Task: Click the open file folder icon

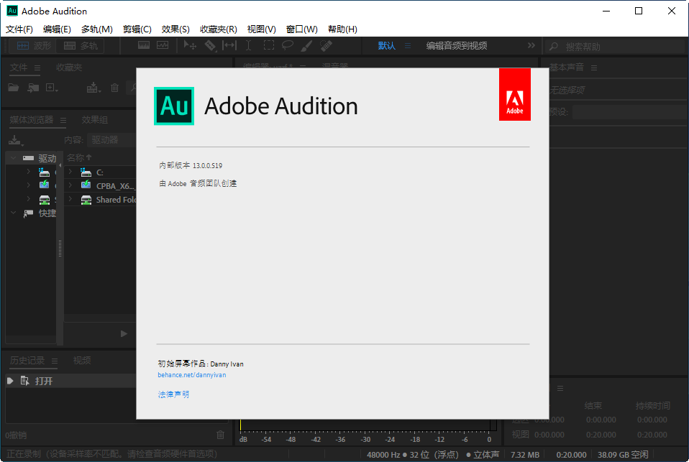Action: pyautogui.click(x=14, y=88)
